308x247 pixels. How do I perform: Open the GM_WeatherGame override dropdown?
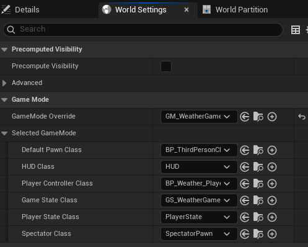(199, 117)
